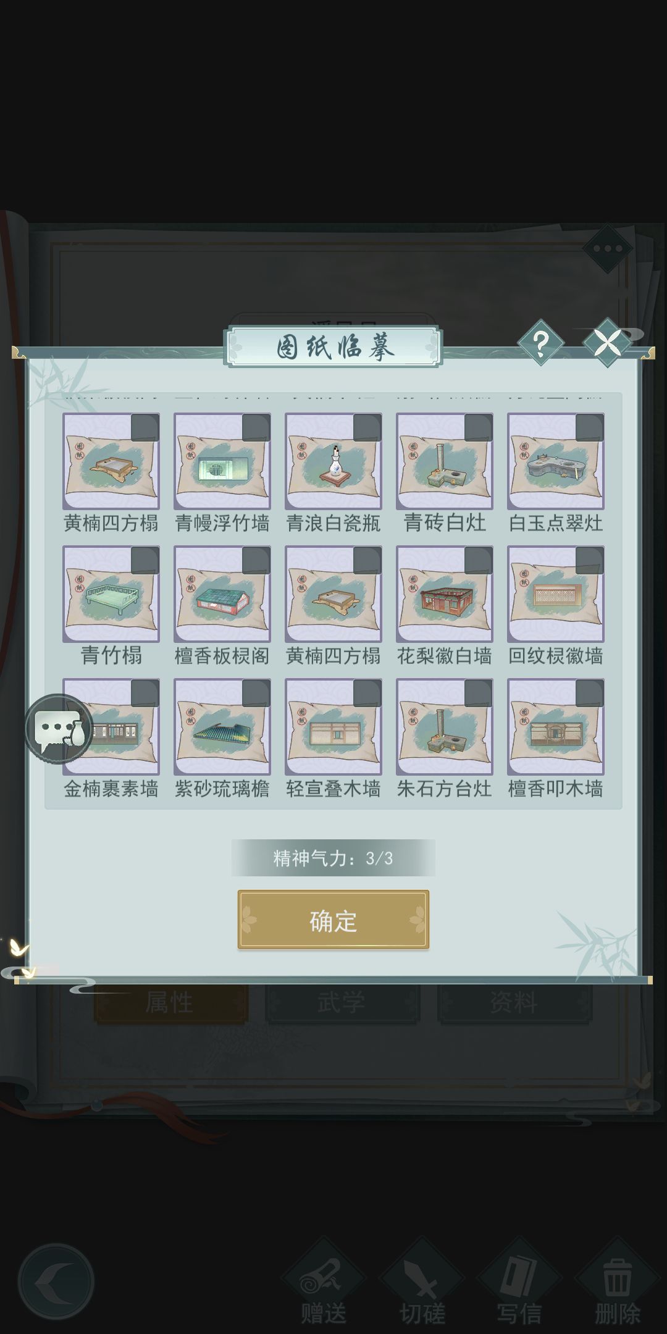Tick the checkbox on 轻宣叠木墙
Image resolution: width=667 pixels, height=1334 pixels.
[367, 694]
